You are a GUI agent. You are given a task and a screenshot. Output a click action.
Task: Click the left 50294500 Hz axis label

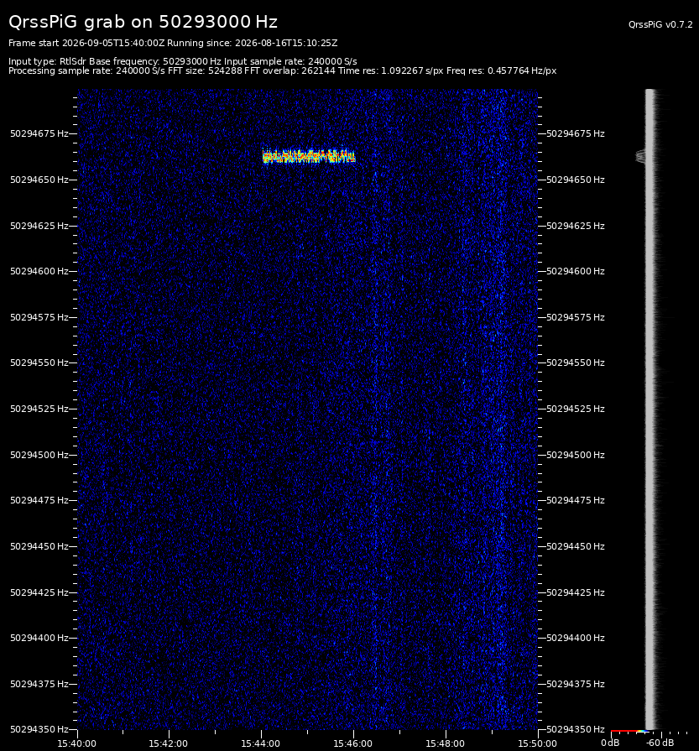(x=39, y=455)
